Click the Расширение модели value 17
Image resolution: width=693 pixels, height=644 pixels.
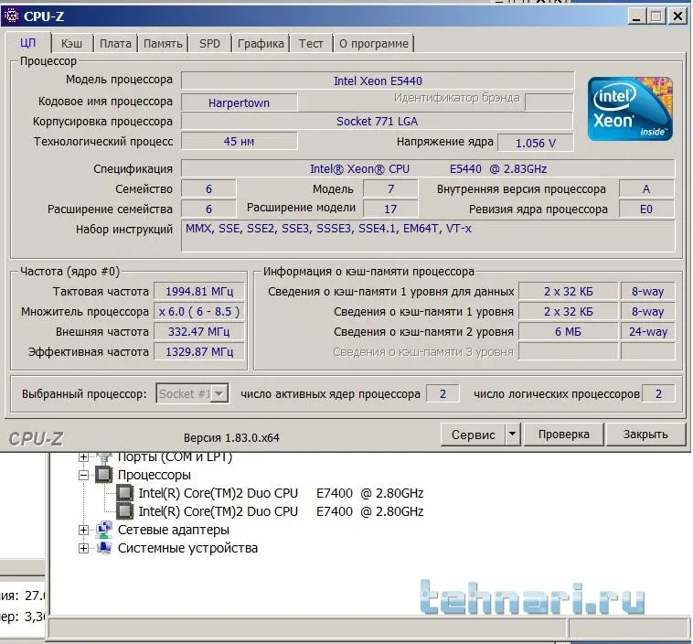[x=390, y=209]
